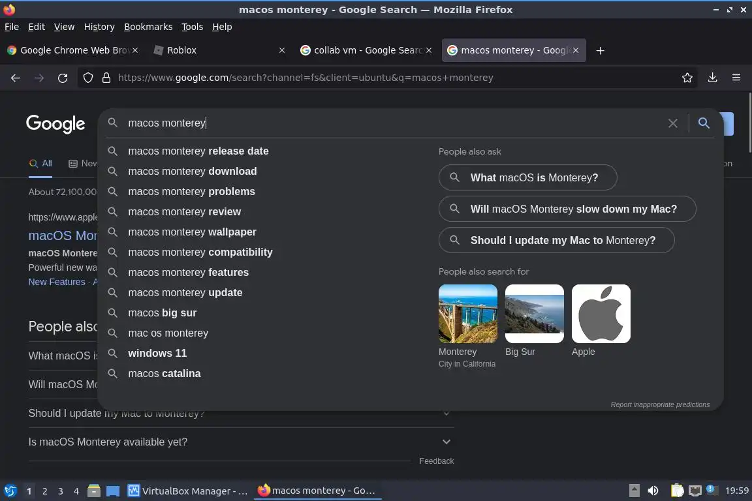The height and width of the screenshot is (501, 752).
Task: Click the Feedback link
Action: click(437, 461)
